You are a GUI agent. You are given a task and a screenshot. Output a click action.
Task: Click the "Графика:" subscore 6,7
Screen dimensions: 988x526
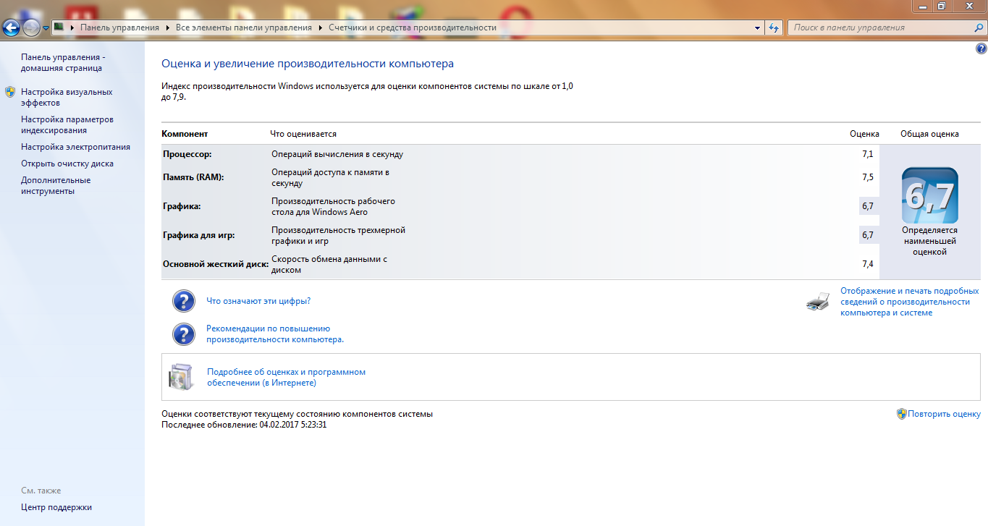tap(867, 206)
